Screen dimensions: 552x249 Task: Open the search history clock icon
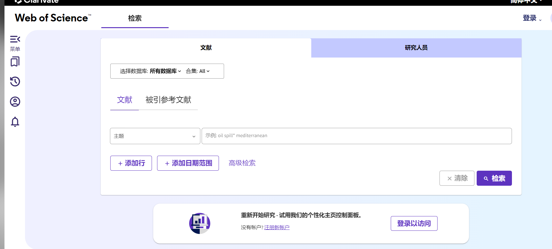click(15, 82)
